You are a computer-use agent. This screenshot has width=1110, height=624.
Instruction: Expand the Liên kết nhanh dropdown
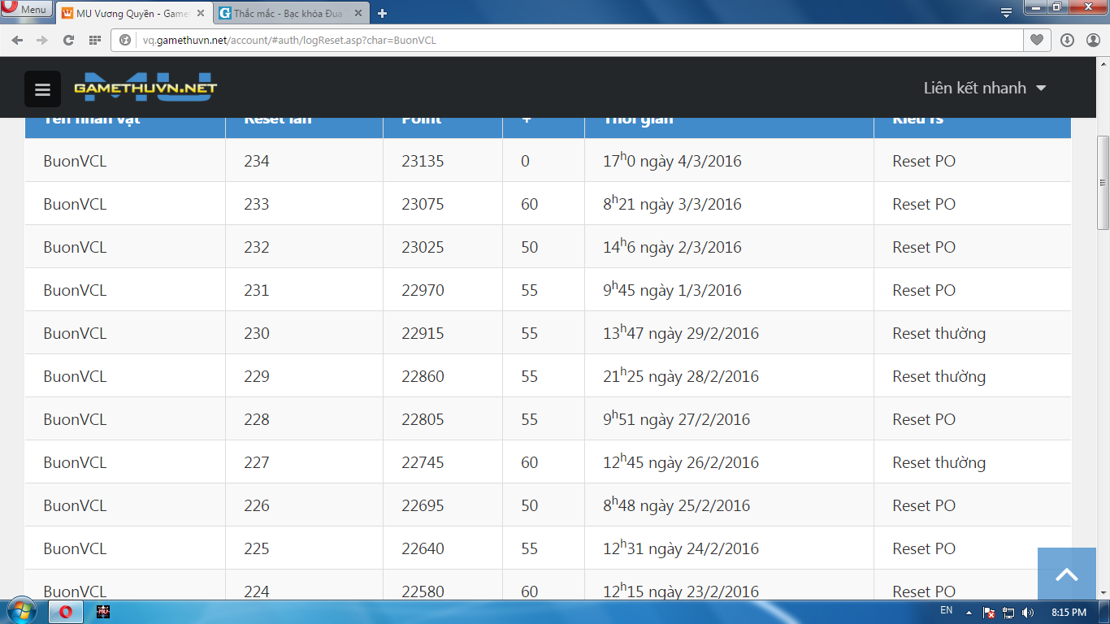[x=984, y=88]
